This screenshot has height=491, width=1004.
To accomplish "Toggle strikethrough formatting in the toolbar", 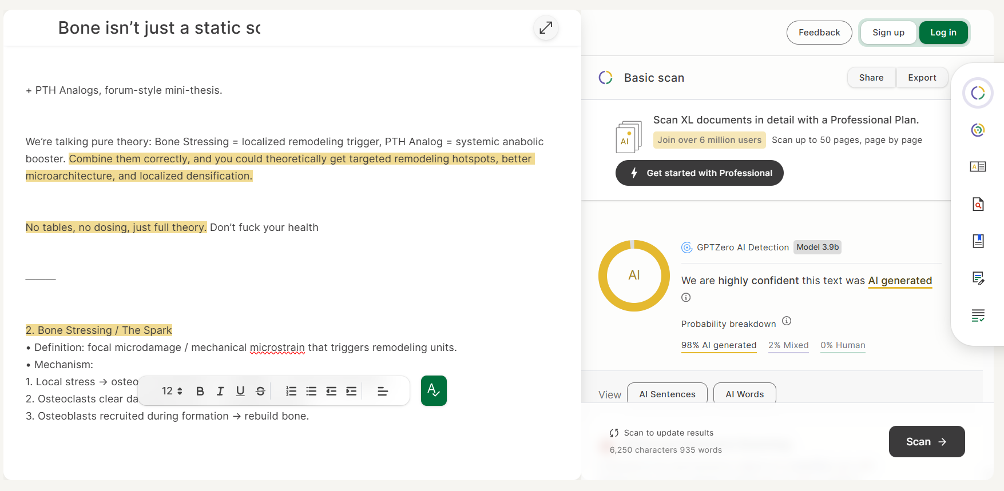I will point(260,391).
